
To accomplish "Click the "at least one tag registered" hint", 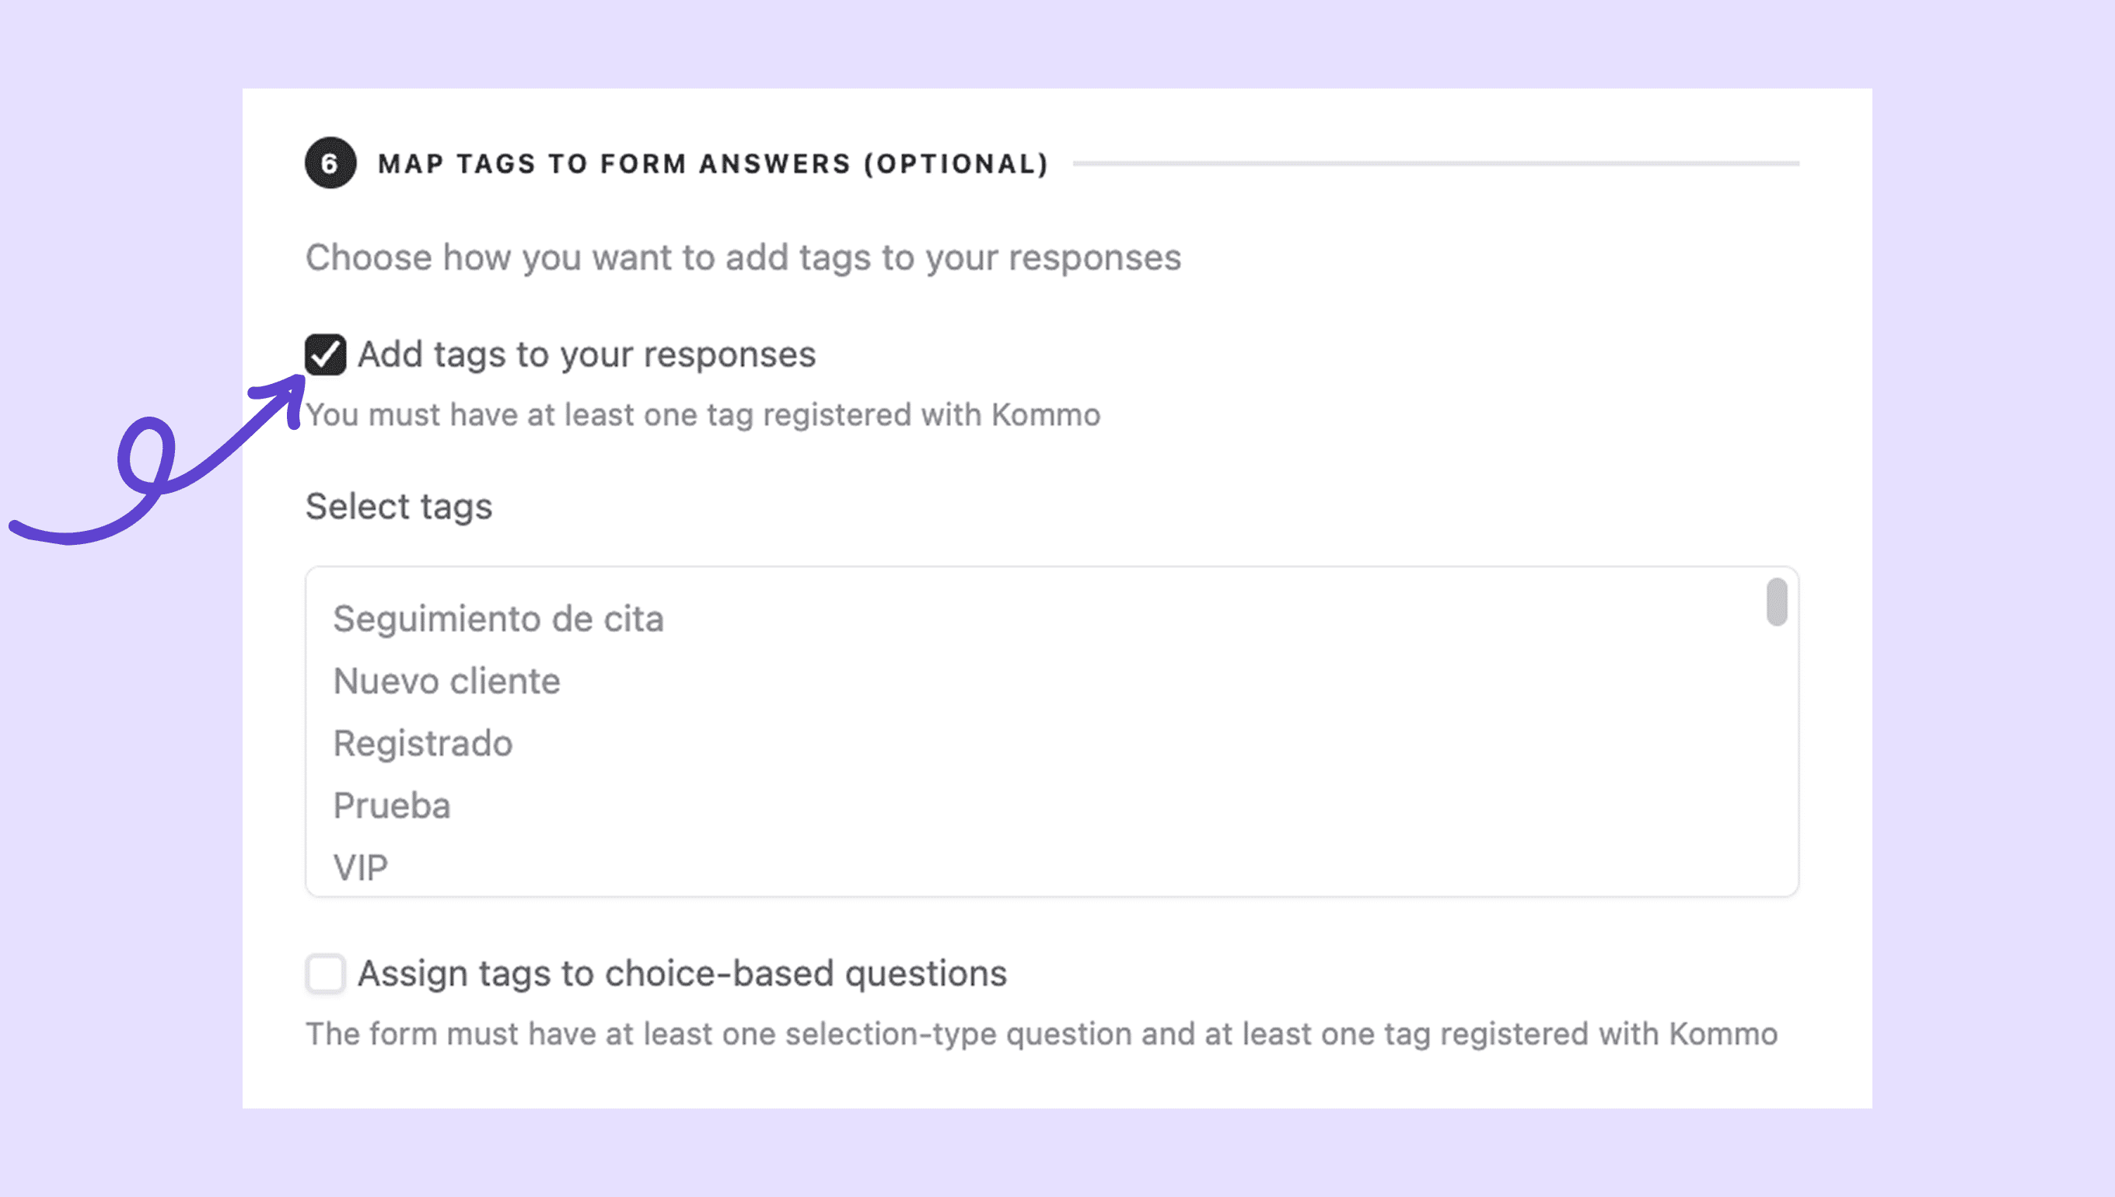I will 703,415.
